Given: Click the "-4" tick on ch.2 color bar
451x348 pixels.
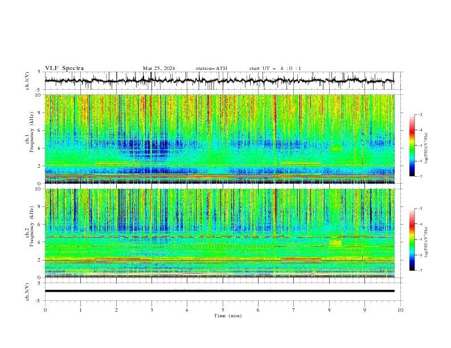Looking at the screenshot, I should point(420,224).
